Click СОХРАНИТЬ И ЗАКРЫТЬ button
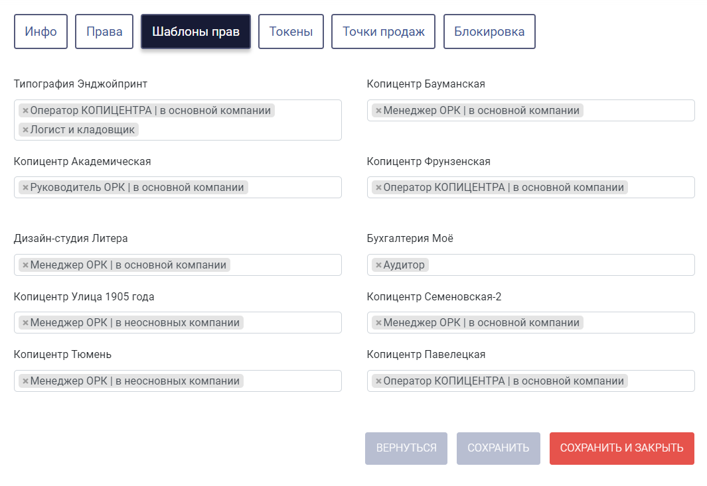The image size is (707, 486). tap(622, 448)
